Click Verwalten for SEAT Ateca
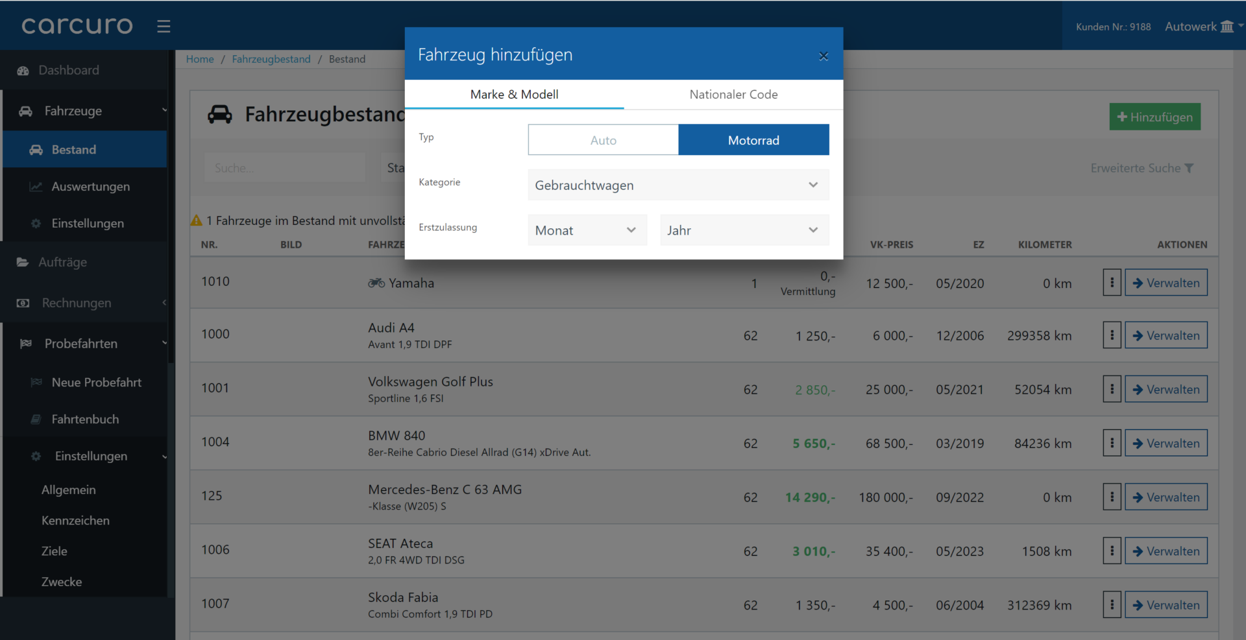Screen dimensions: 1246x640 click(x=1166, y=551)
